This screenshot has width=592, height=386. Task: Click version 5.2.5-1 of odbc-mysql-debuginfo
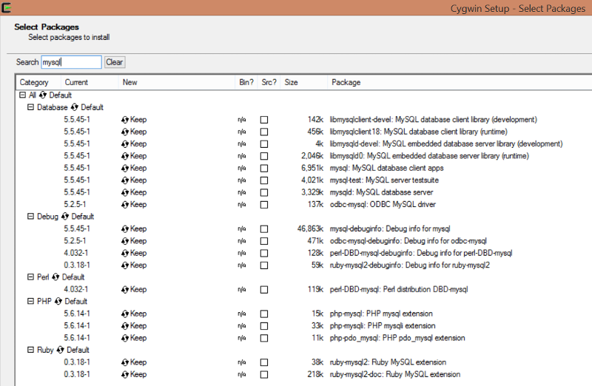75,241
